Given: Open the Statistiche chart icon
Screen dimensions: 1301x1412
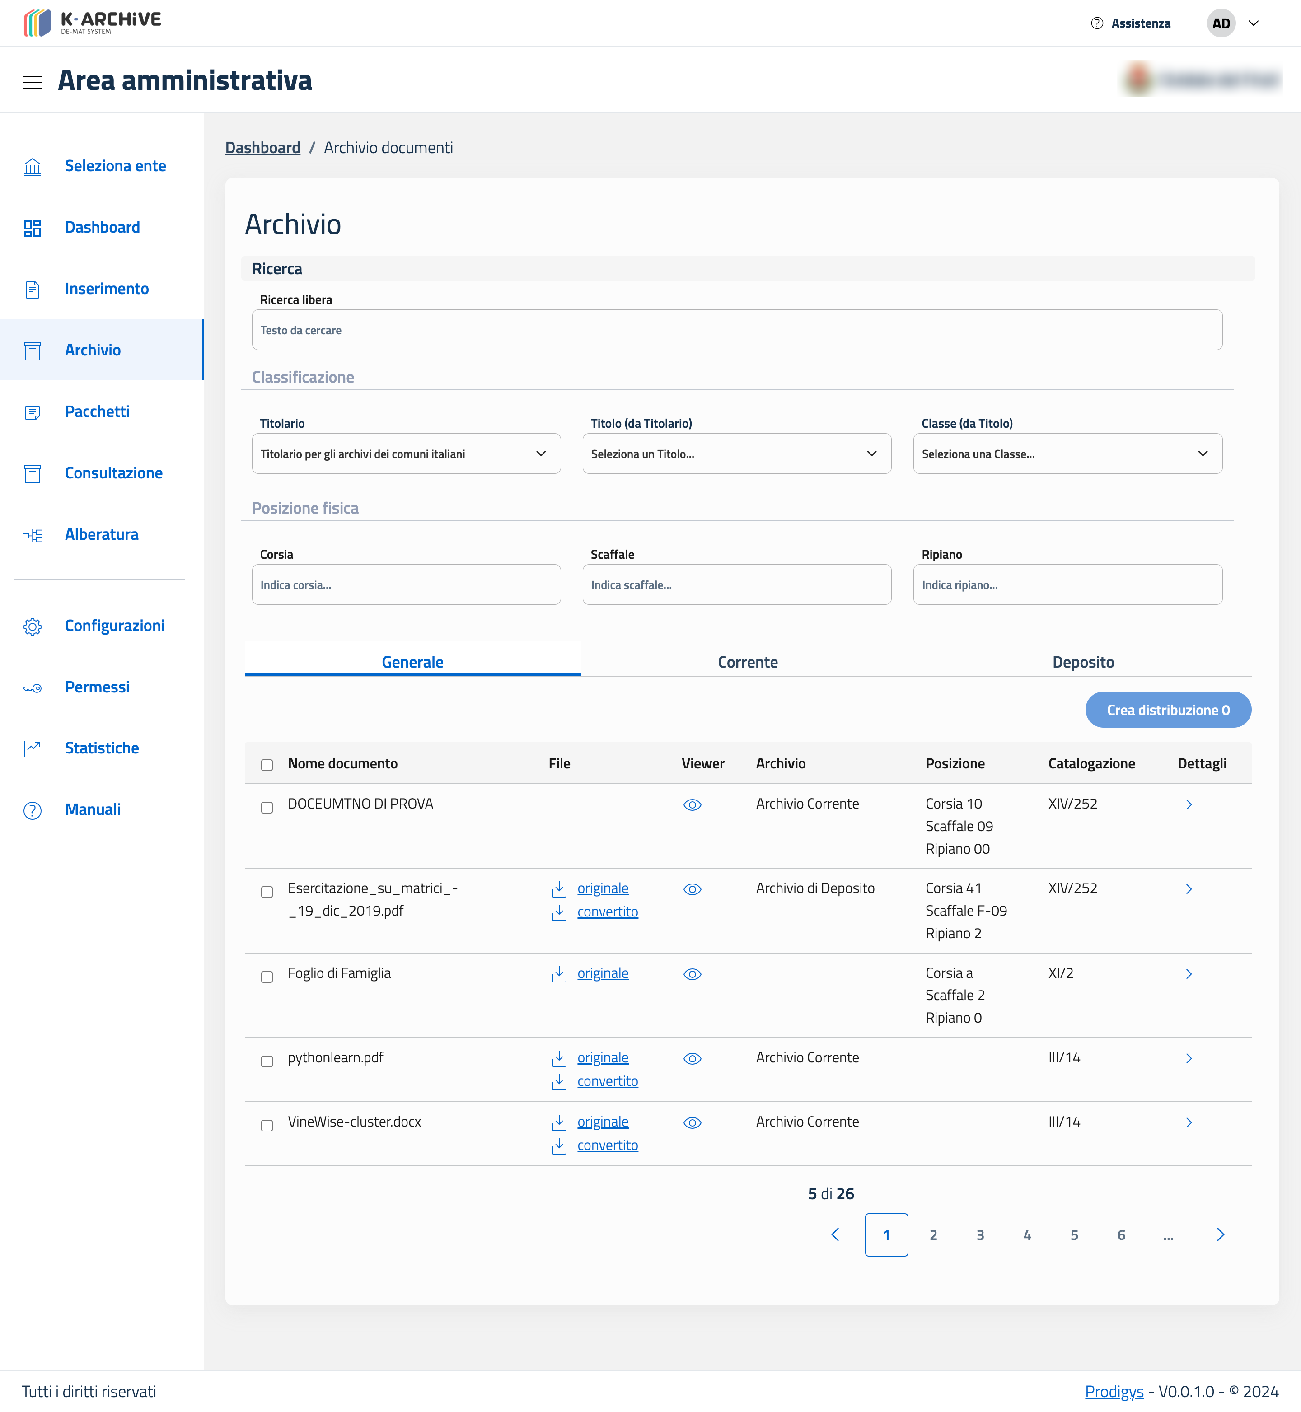Looking at the screenshot, I should (x=33, y=749).
